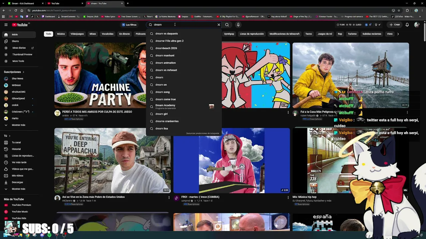The width and height of the screenshot is (426, 239).
Task: Open the Deep Appalachia video thumbnail
Action: [x=112, y=161]
